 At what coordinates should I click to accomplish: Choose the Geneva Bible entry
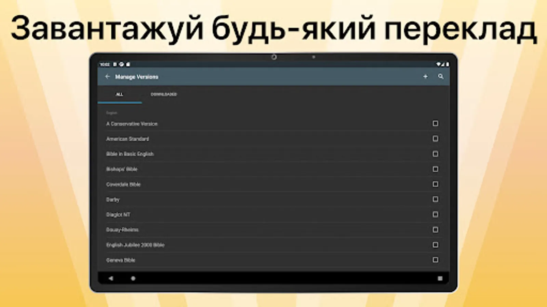coord(273,260)
